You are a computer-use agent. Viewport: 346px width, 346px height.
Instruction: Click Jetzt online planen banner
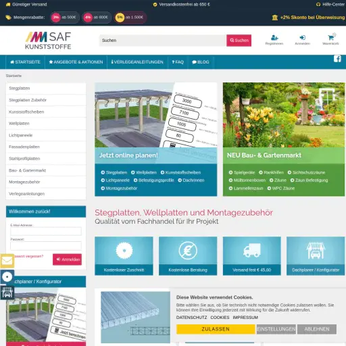[x=156, y=123]
